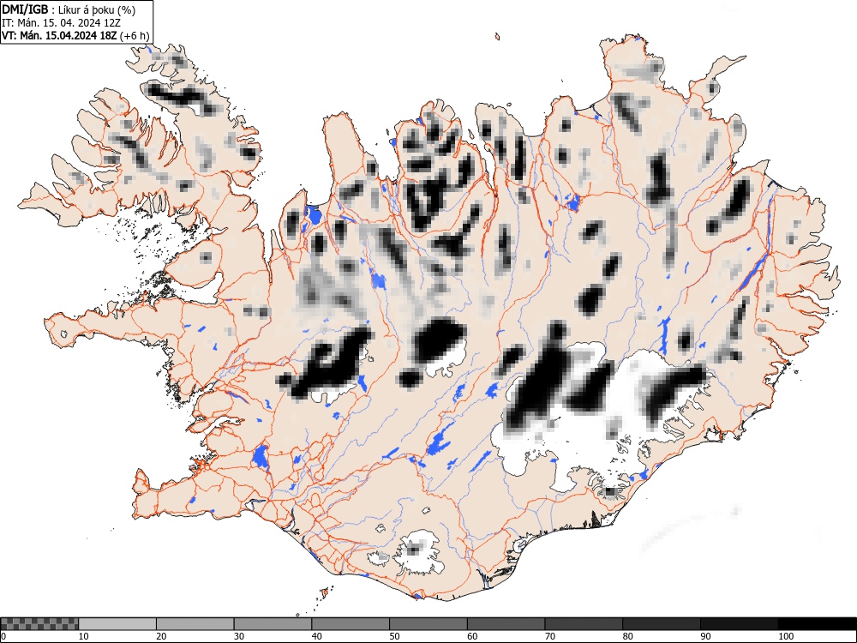Select the legend swatch between 30 and 40
Viewport: 857px width, 643px height.
pyautogui.click(x=273, y=624)
